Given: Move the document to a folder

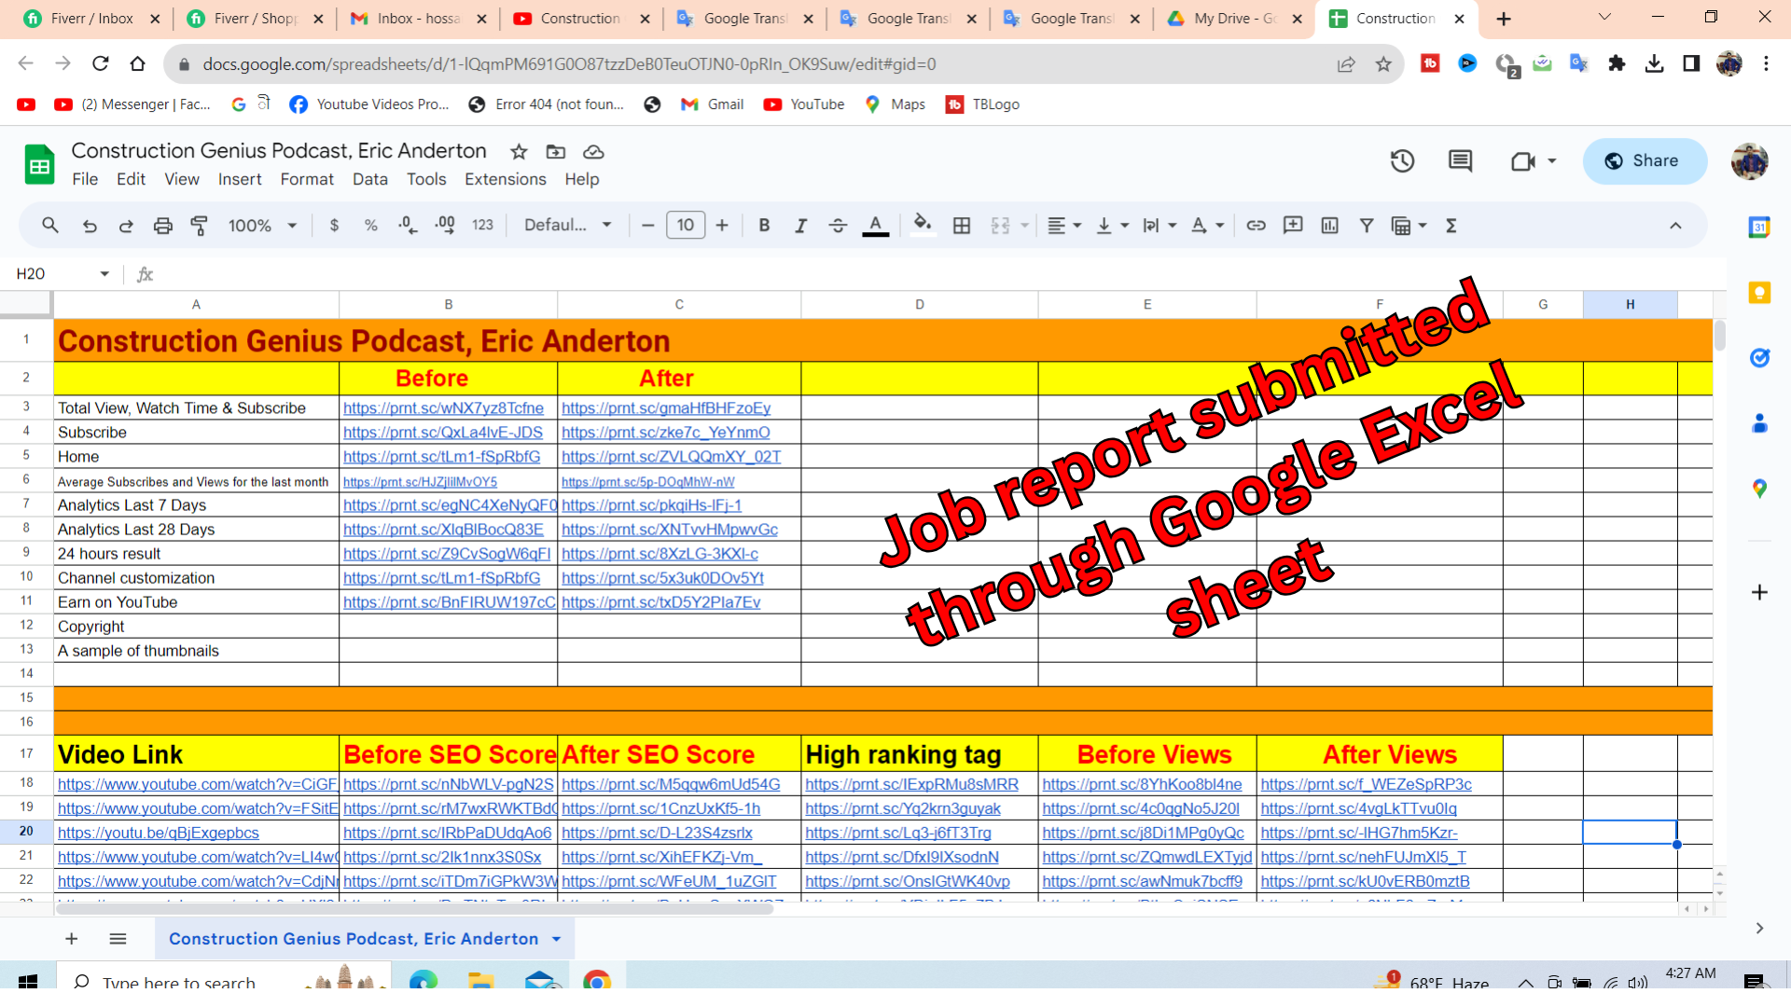Looking at the screenshot, I should pos(556,152).
